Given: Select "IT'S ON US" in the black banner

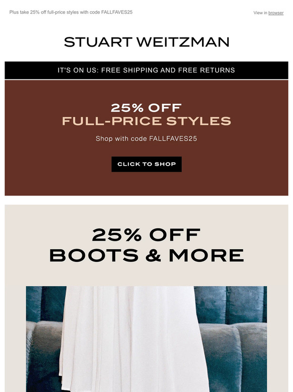Looking at the screenshot, I should tap(75, 70).
